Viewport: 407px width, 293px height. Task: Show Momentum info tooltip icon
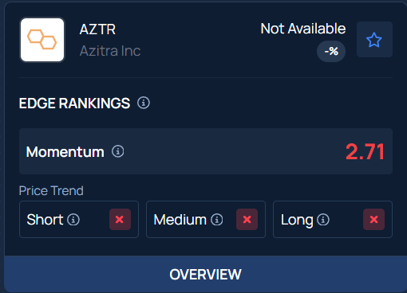118,151
